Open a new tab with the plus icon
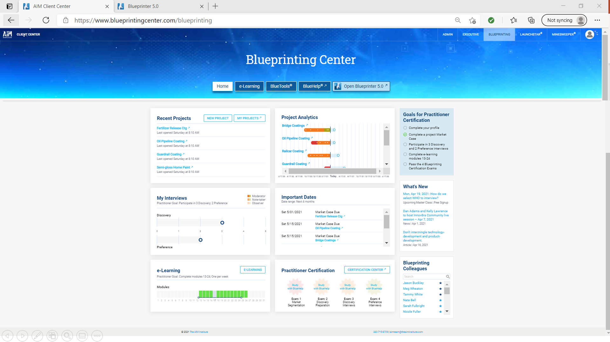The image size is (610, 342). 215,6
